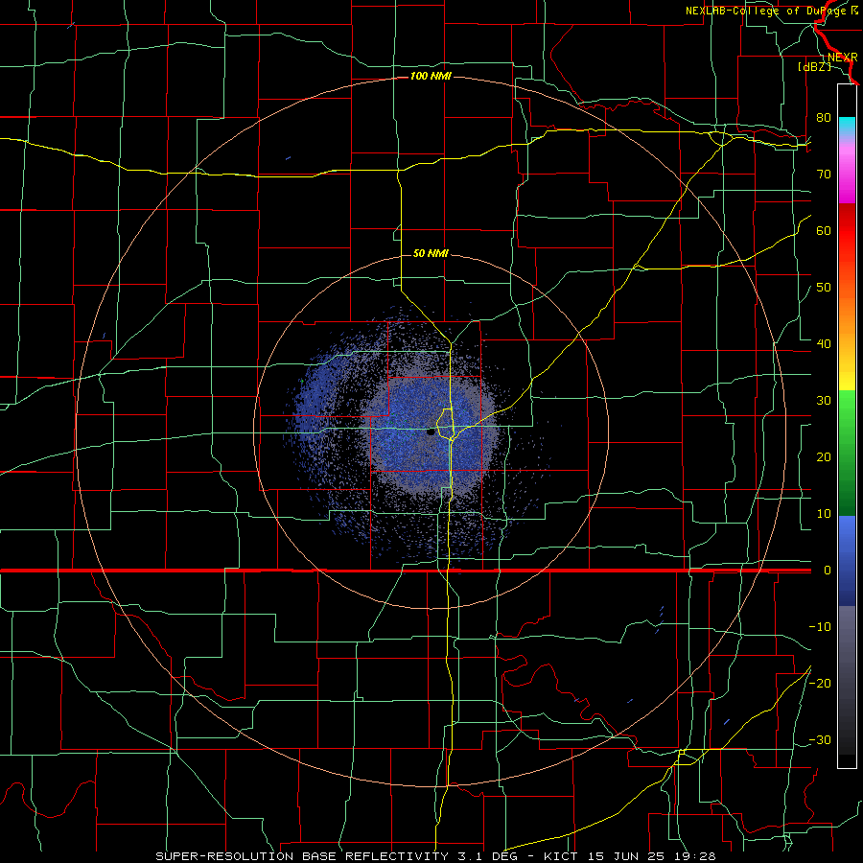Click the green band of color scale
The image size is (863, 863).
click(x=847, y=453)
